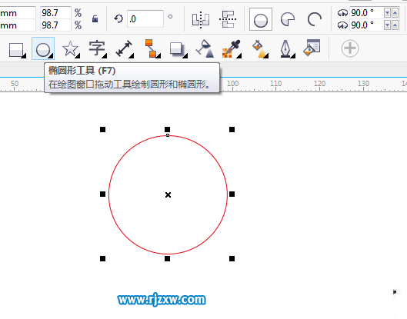Select the Ellipse tool
The width and height of the screenshot is (407, 319).
click(43, 48)
